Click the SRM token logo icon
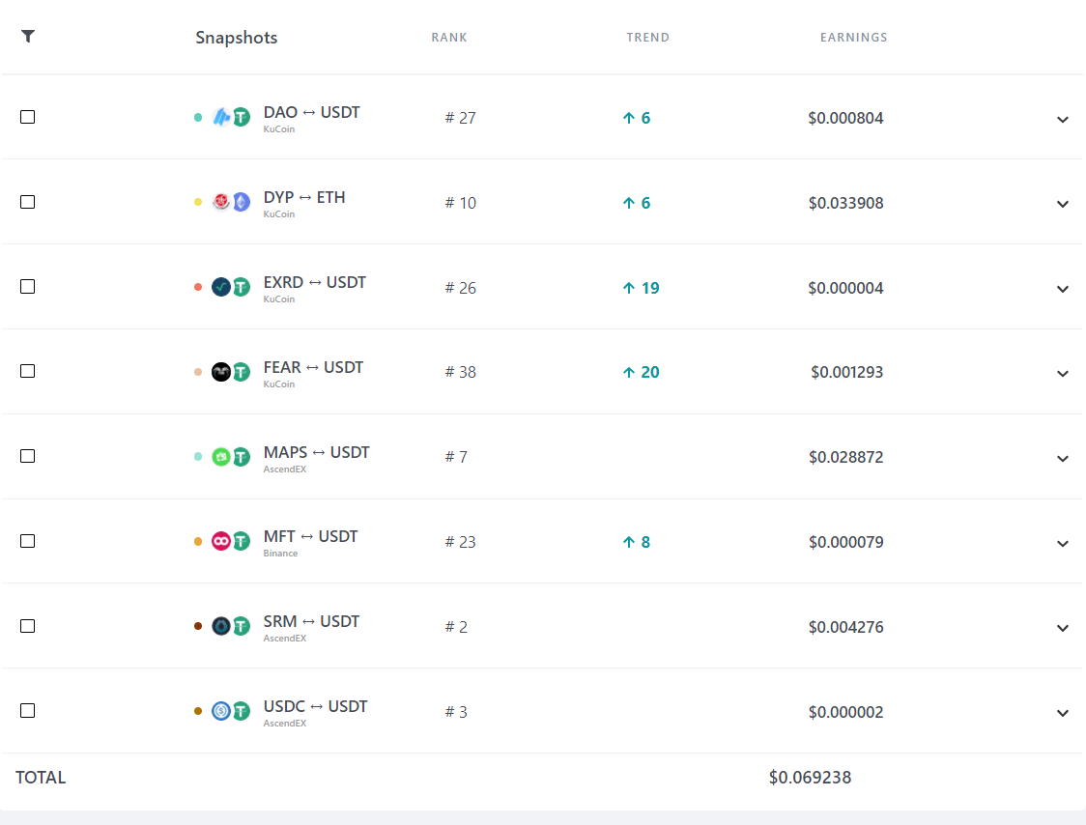 [221, 626]
